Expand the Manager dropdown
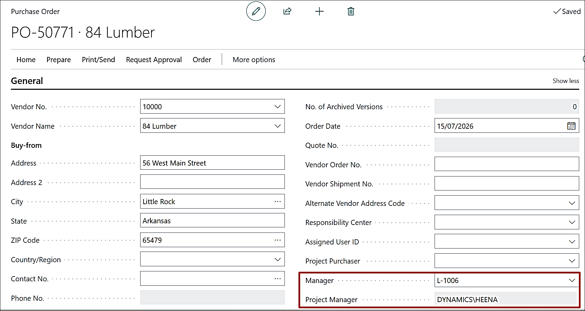 (572, 280)
